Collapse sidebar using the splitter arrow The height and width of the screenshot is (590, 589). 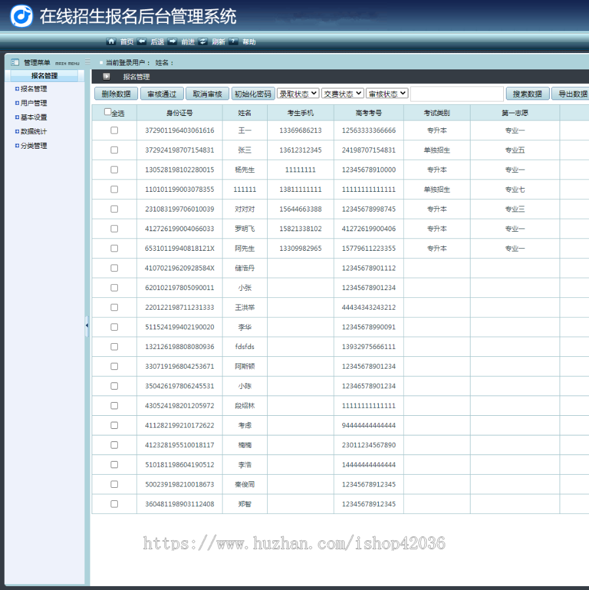tap(87, 326)
